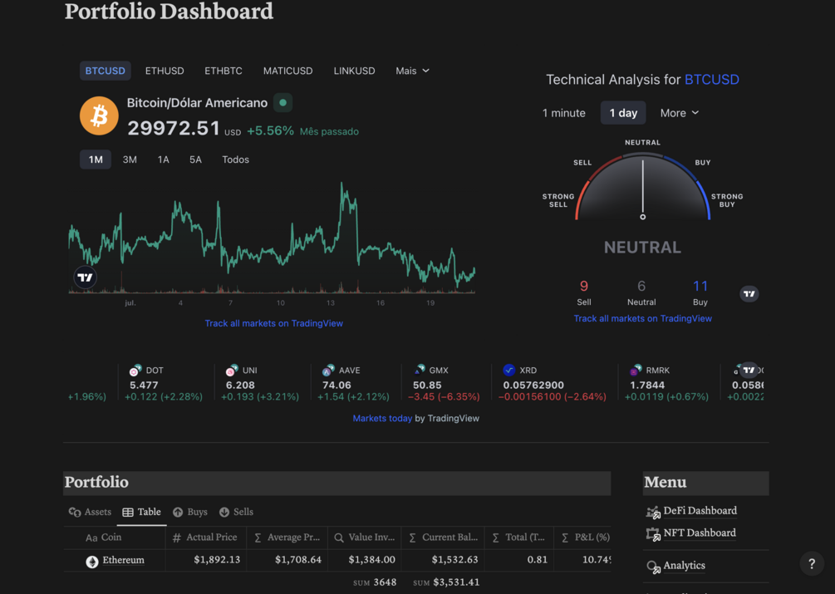The image size is (835, 594).
Task: Expand the Mais symbols dropdown
Action: click(412, 71)
